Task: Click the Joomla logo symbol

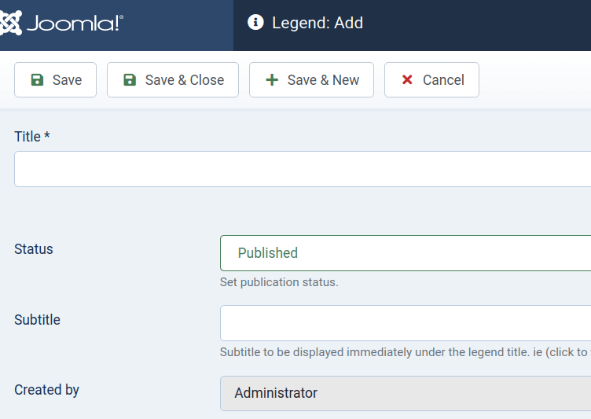Action: [10, 23]
